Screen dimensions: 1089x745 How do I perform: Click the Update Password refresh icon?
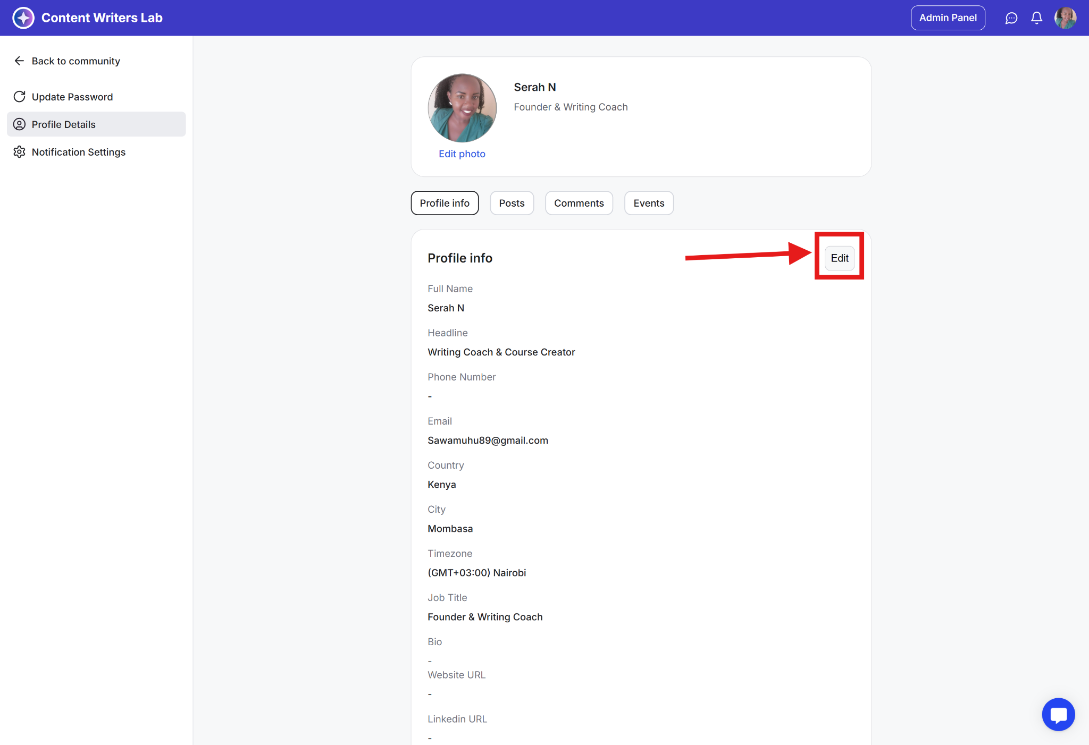(x=19, y=97)
